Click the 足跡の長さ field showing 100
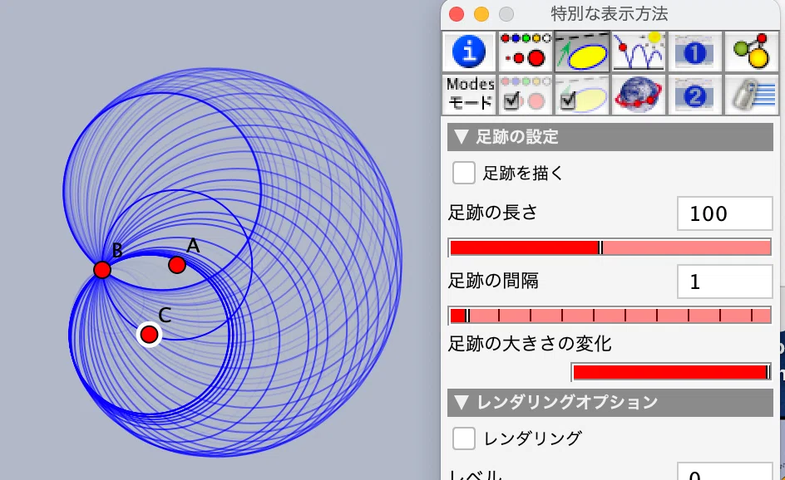This screenshot has width=785, height=480. pos(724,213)
